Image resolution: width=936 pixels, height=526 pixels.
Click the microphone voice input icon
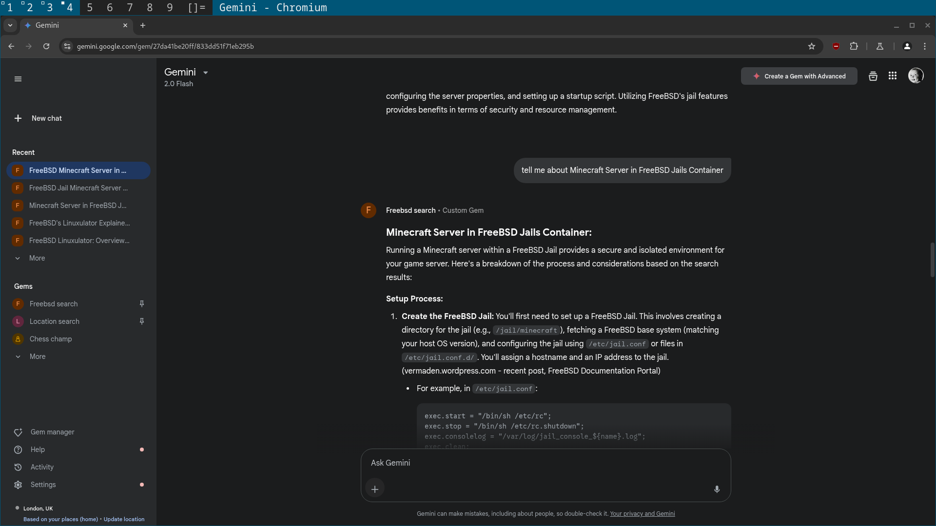click(x=717, y=489)
